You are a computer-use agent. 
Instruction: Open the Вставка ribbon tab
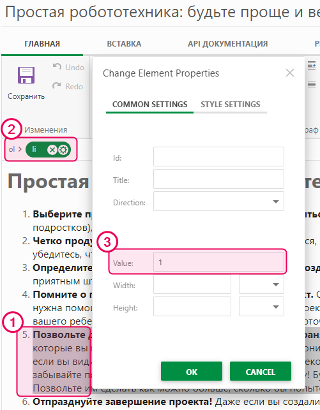(124, 43)
